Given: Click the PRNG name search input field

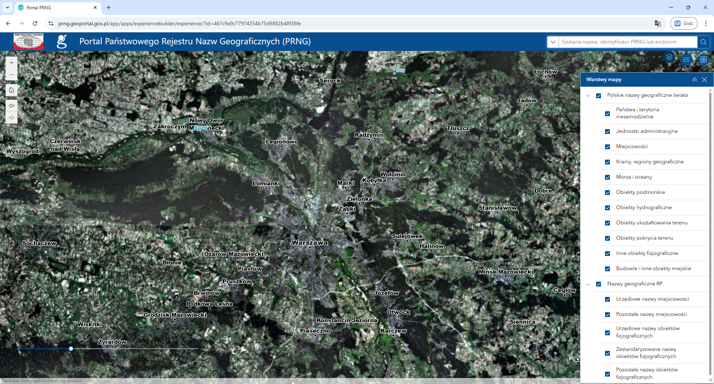Looking at the screenshot, I should tap(628, 42).
